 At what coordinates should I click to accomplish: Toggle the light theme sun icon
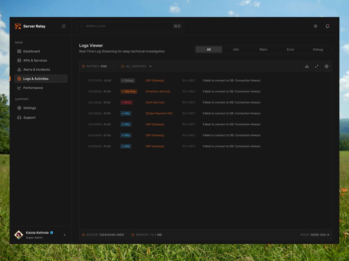tap(316, 26)
